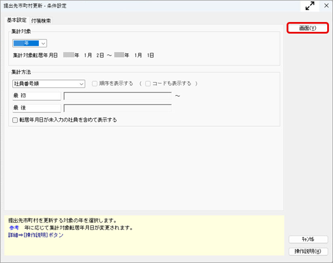Close the 条件設定 dialog
The width and height of the screenshot is (333, 263).
(x=327, y=6)
